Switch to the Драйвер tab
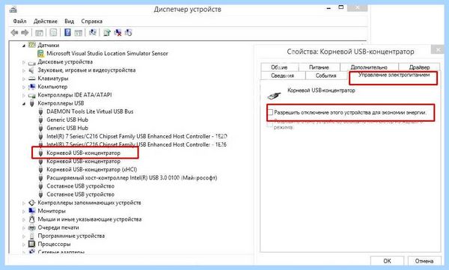449x270 pixels. pyautogui.click(x=419, y=67)
